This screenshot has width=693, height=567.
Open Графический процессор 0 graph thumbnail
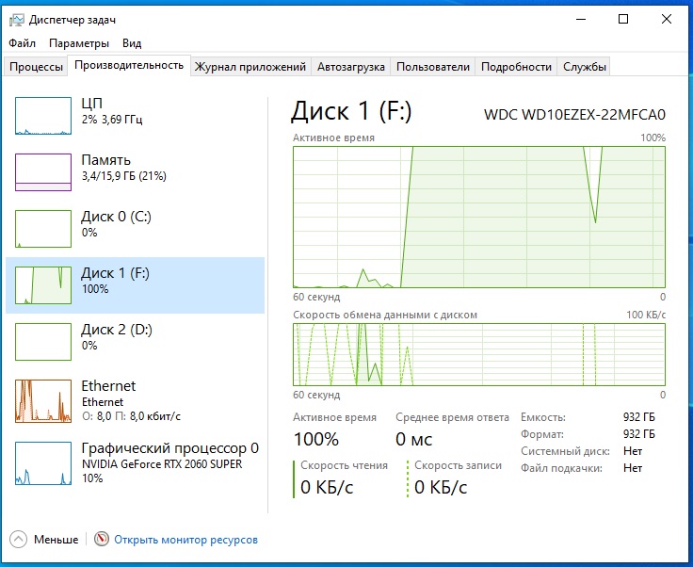[x=43, y=460]
